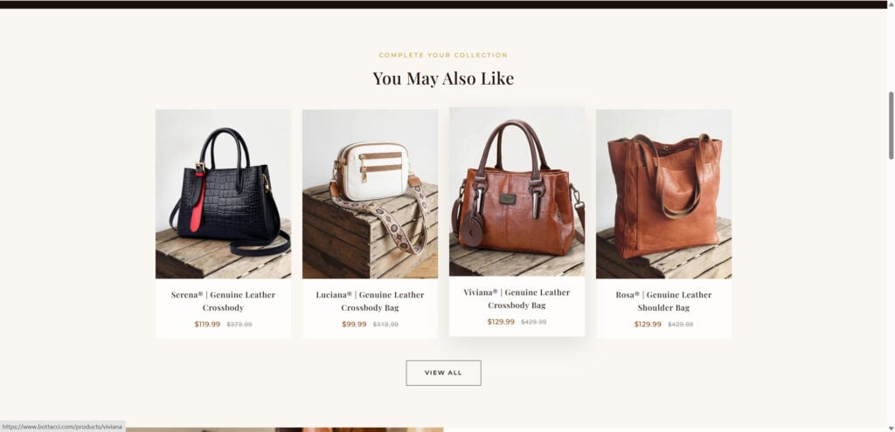Click the Complete Your Collection label
Screen dimensions: 895x432
pyautogui.click(x=443, y=55)
